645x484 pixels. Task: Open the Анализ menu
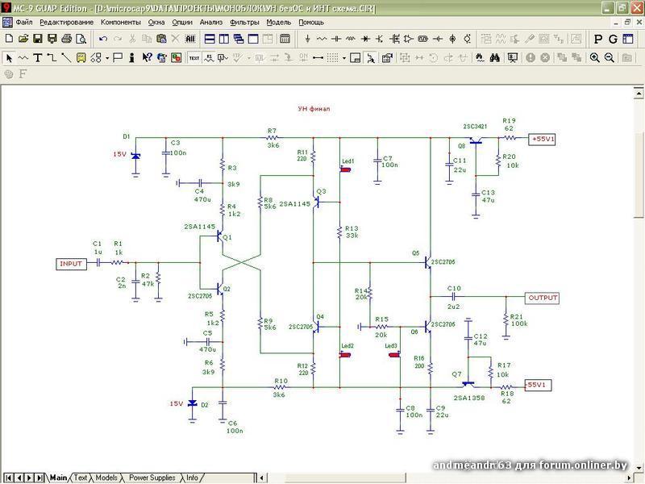(x=211, y=22)
